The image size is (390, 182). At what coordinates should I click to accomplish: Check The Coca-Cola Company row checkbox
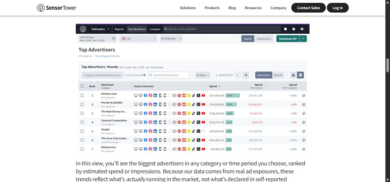click(82, 140)
